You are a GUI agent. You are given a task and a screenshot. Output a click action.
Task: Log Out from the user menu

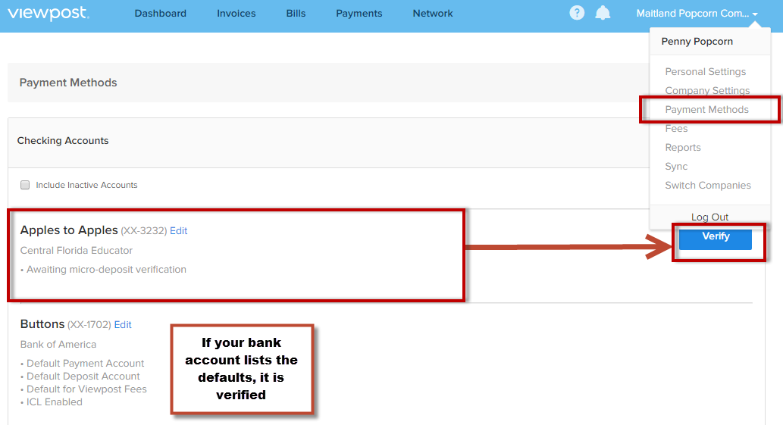pyautogui.click(x=709, y=217)
